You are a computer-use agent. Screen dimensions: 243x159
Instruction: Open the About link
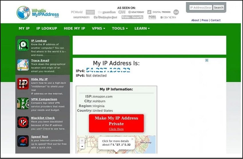point(195,20)
